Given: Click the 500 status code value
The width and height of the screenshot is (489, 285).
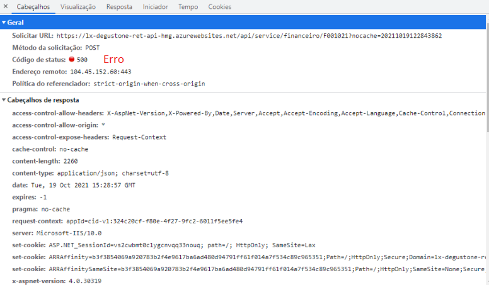Looking at the screenshot, I should [x=82, y=60].
